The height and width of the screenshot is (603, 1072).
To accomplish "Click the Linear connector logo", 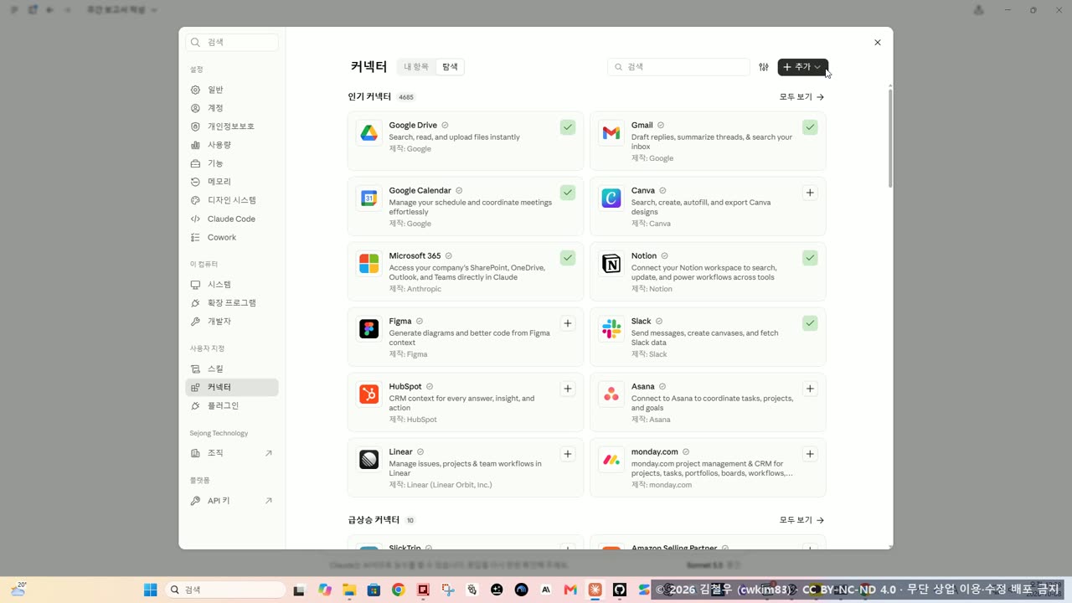I will point(369,459).
